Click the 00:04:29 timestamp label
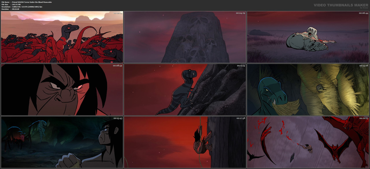 [240, 13]
